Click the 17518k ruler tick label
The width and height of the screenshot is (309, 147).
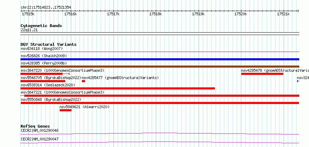point(156,14)
